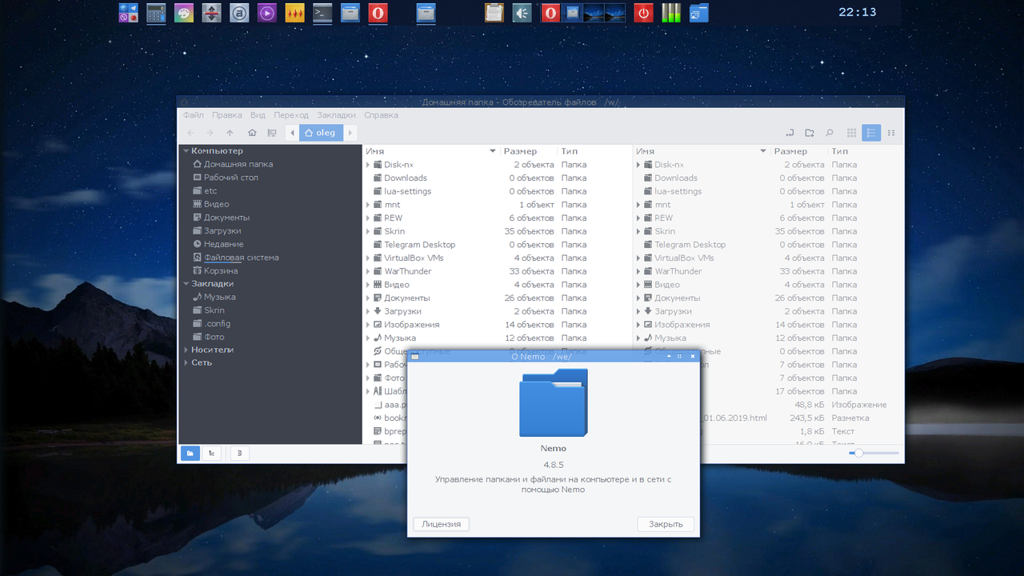This screenshot has width=1024, height=576.
Task: Toggle the location entry icon
Action: click(x=789, y=133)
